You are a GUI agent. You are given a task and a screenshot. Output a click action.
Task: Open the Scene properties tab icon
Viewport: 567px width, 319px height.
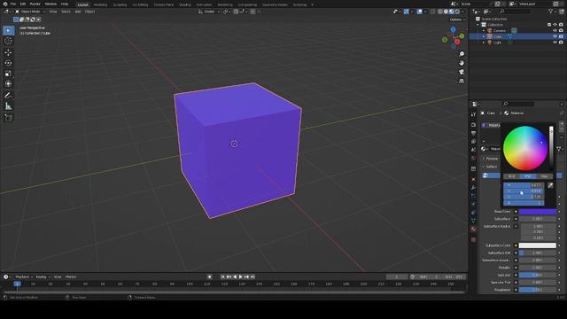[473, 150]
